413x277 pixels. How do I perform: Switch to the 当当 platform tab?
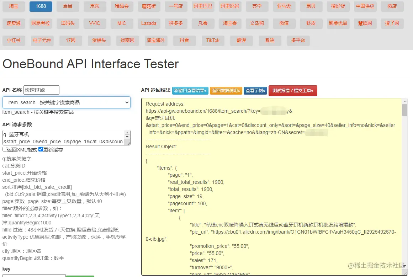click(x=68, y=6)
